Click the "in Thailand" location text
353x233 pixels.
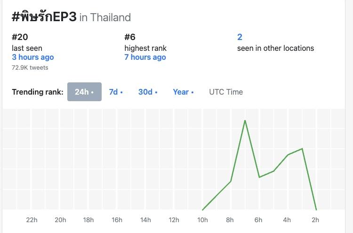pyautogui.click(x=105, y=17)
